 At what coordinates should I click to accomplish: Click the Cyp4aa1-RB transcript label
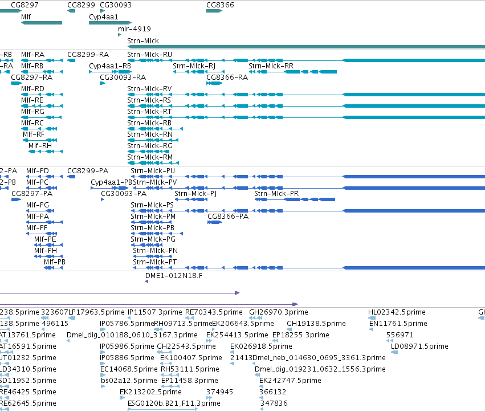(x=110, y=66)
